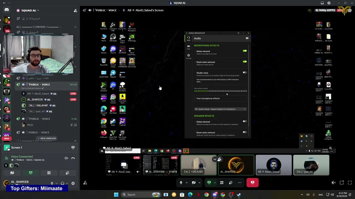Click the invite icon below the stream
The image size is (355, 199).
tap(85, 183)
